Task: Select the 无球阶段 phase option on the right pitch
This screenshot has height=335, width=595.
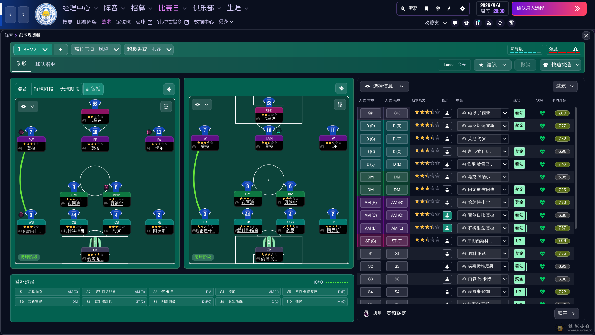Action: coord(203,257)
